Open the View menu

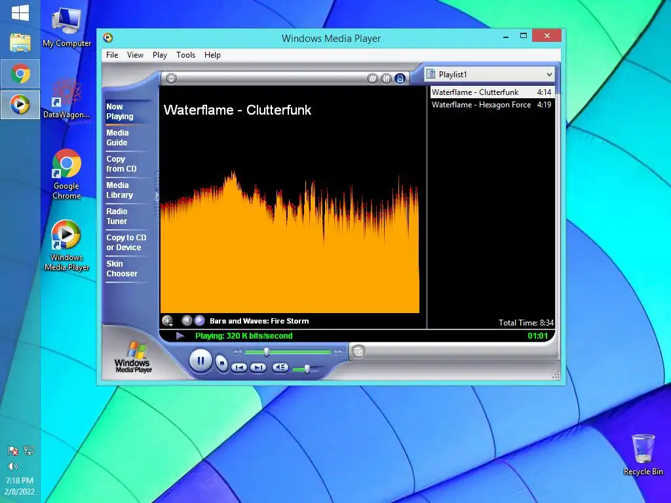135,55
